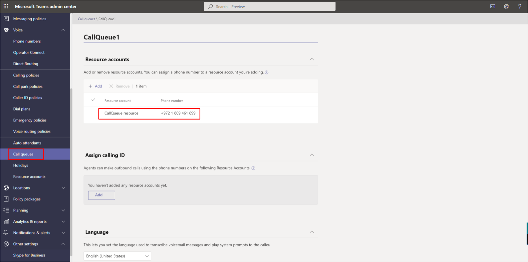
Task: Open Emergency policies
Action: [x=30, y=120]
